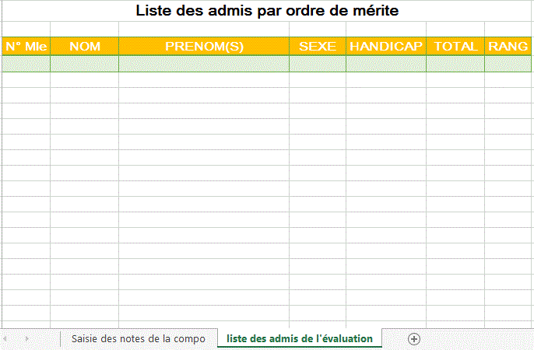Click the next sheet navigation arrow
The image size is (534, 350).
click(x=27, y=339)
